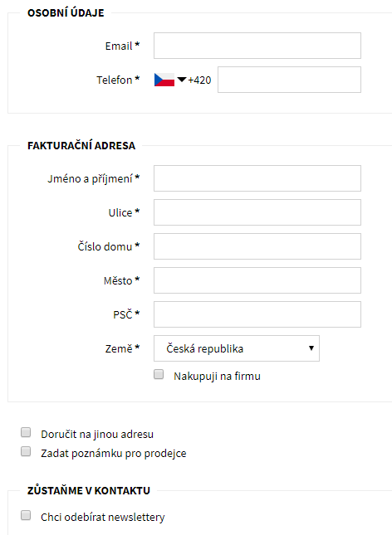Check the Nakupuji na firmu checkbox

click(x=159, y=374)
